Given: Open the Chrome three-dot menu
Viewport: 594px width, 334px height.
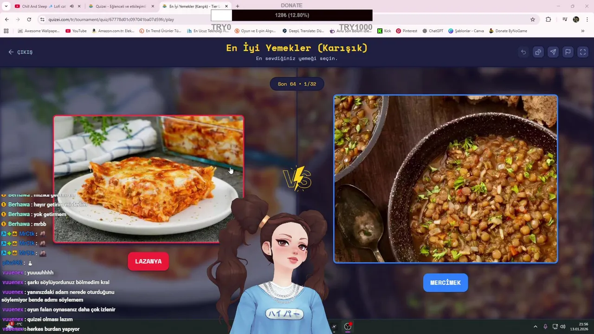Looking at the screenshot, I should pyautogui.click(x=588, y=19).
